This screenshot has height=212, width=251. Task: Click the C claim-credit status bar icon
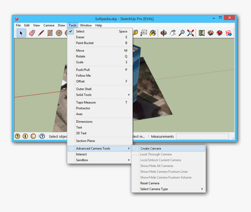[x=33, y=136]
